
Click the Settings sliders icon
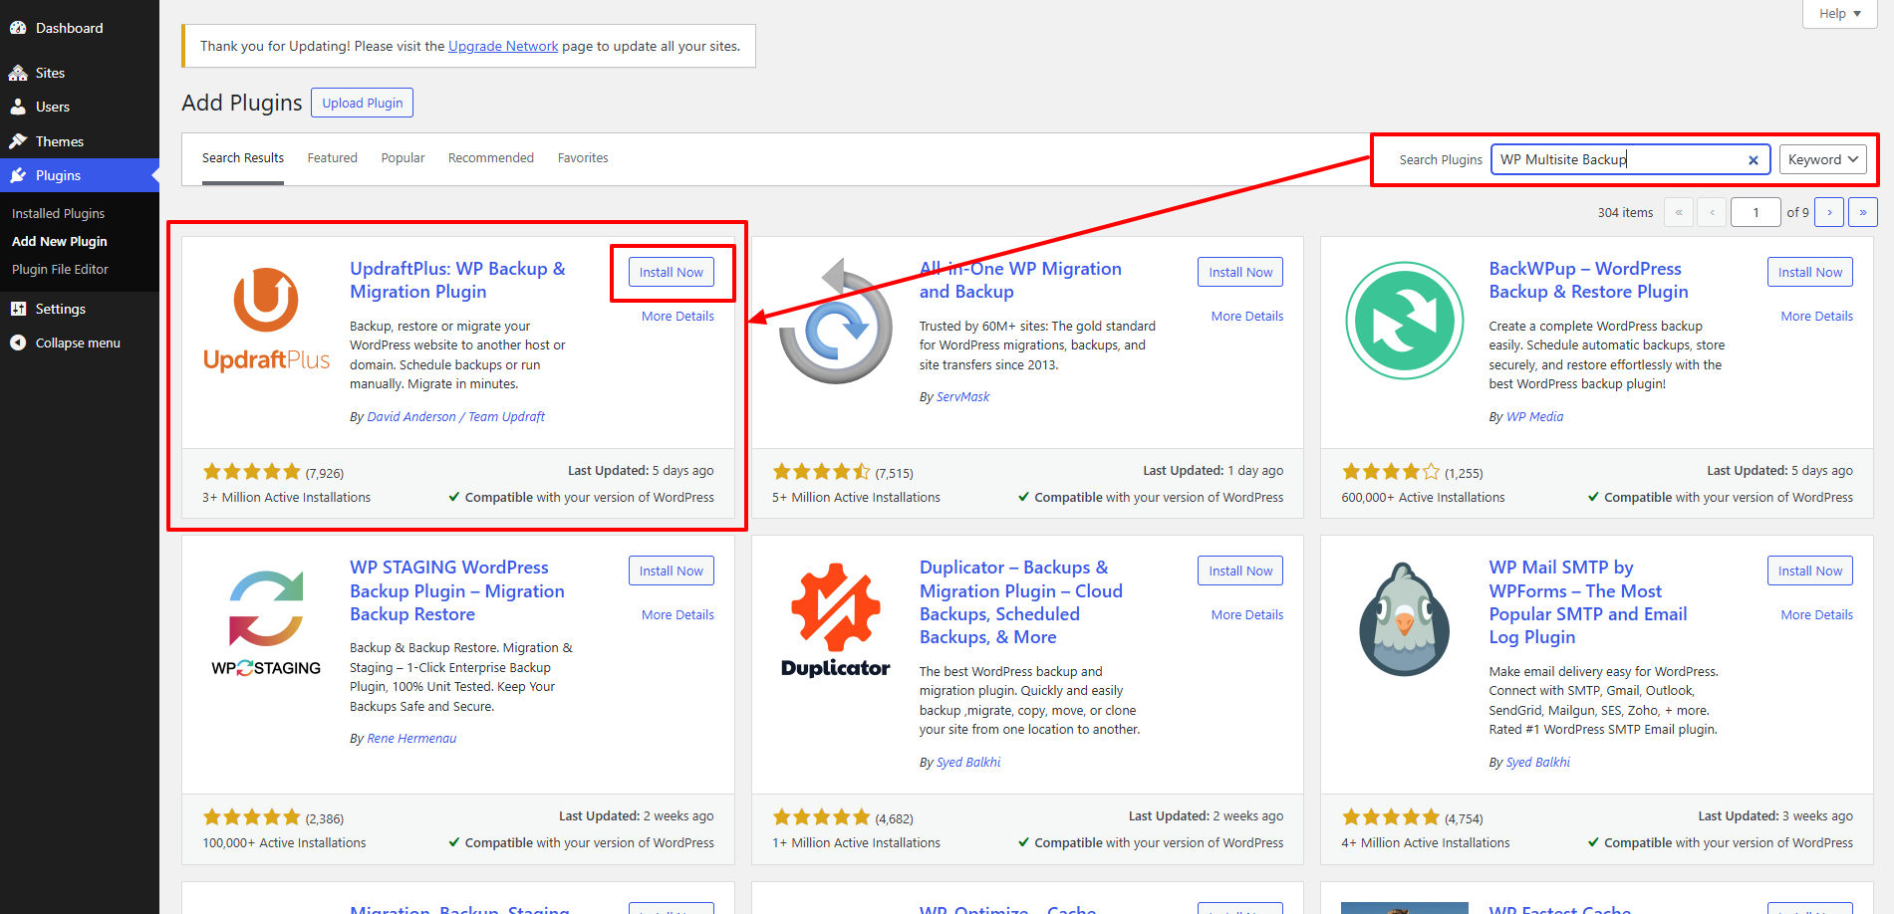pyautogui.click(x=18, y=309)
